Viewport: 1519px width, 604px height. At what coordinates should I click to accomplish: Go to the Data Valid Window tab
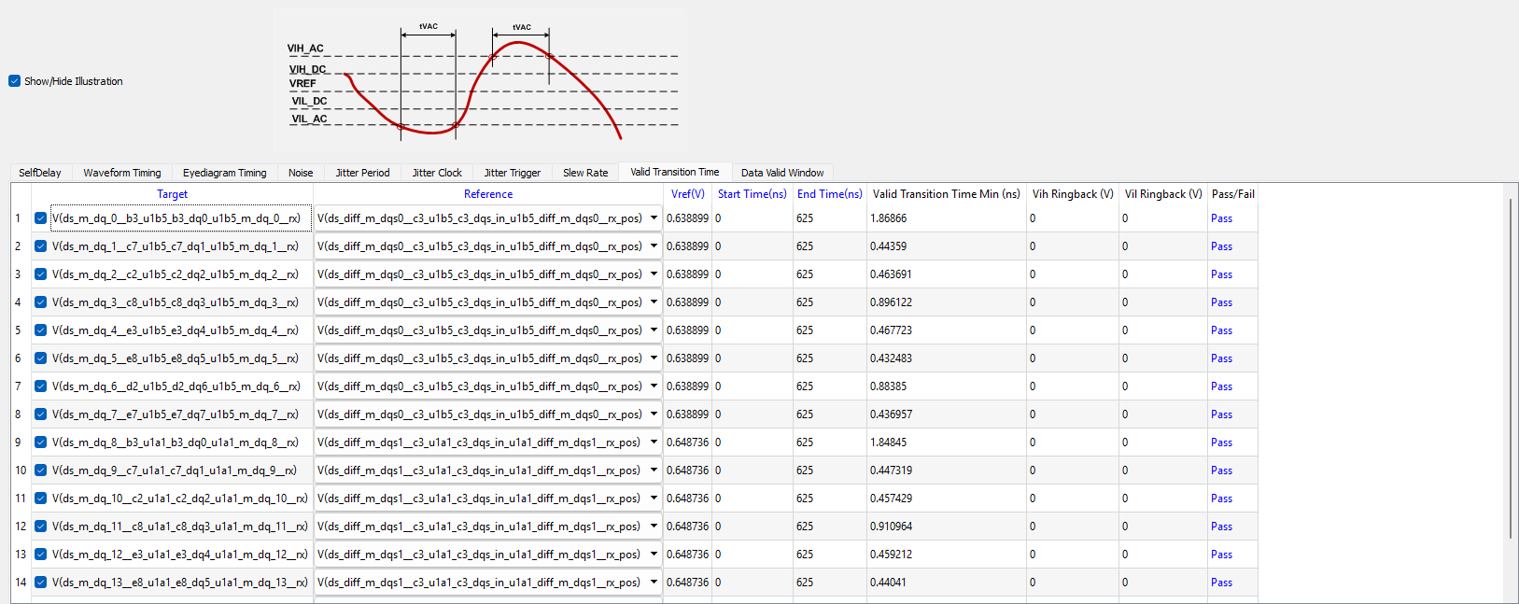(x=782, y=173)
